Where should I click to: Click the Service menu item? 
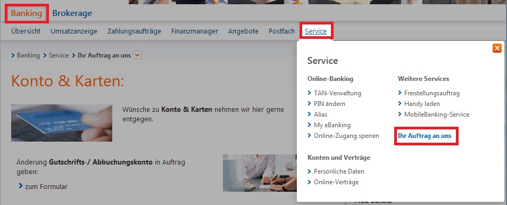click(315, 31)
